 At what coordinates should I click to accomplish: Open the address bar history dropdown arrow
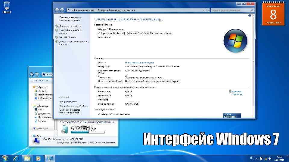tap(203, 10)
